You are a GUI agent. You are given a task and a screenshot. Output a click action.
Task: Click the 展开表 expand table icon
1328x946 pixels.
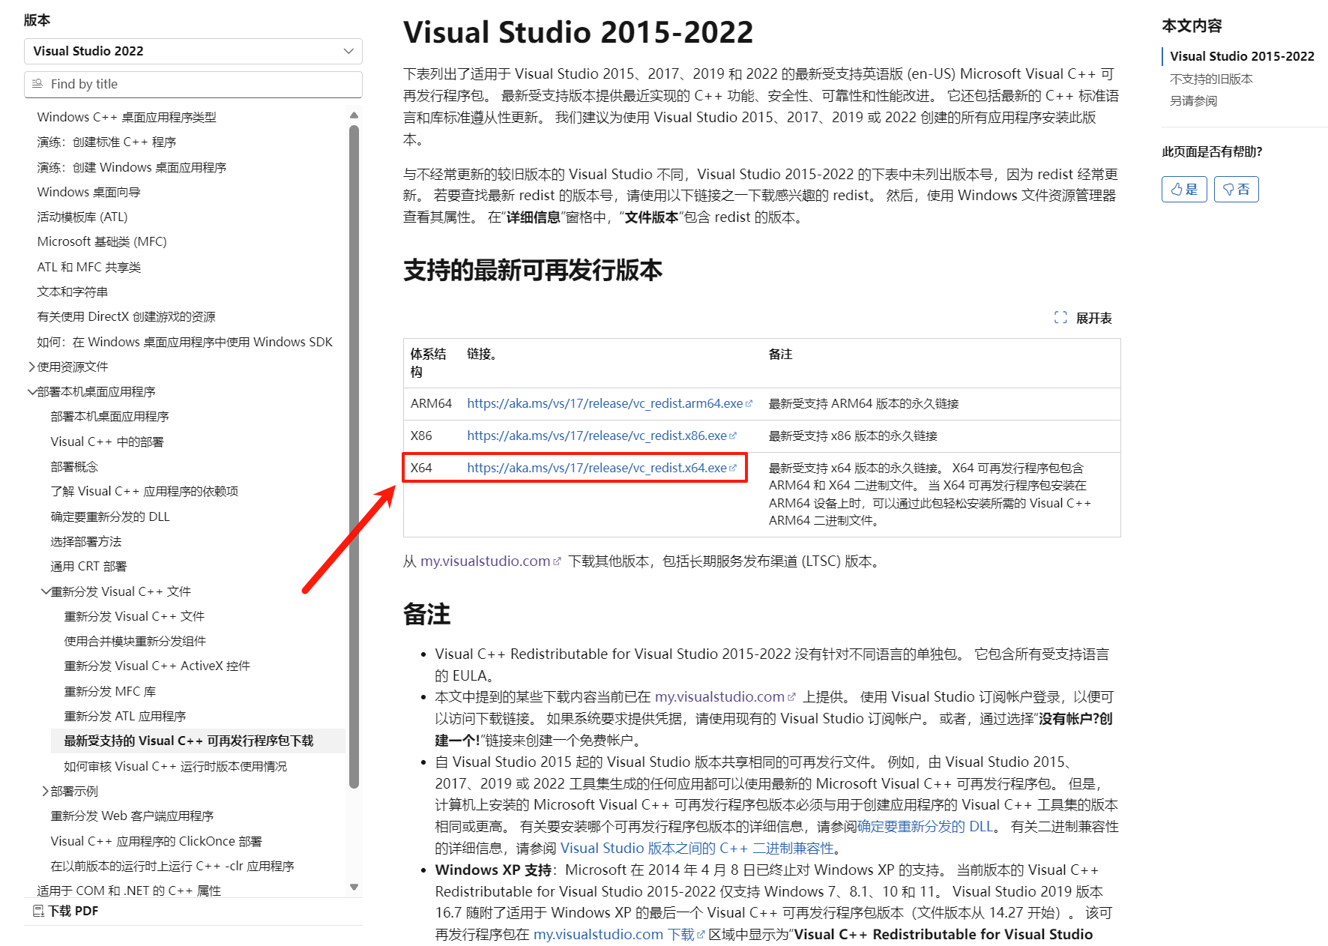tap(1060, 318)
